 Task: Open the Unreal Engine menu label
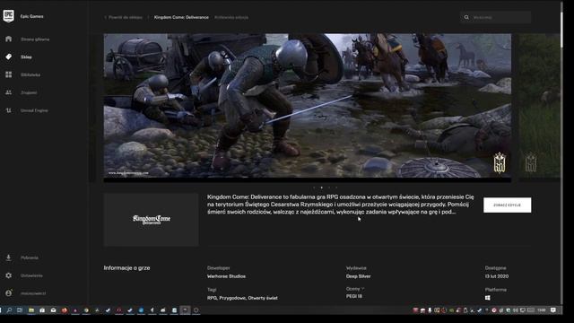coord(34,110)
